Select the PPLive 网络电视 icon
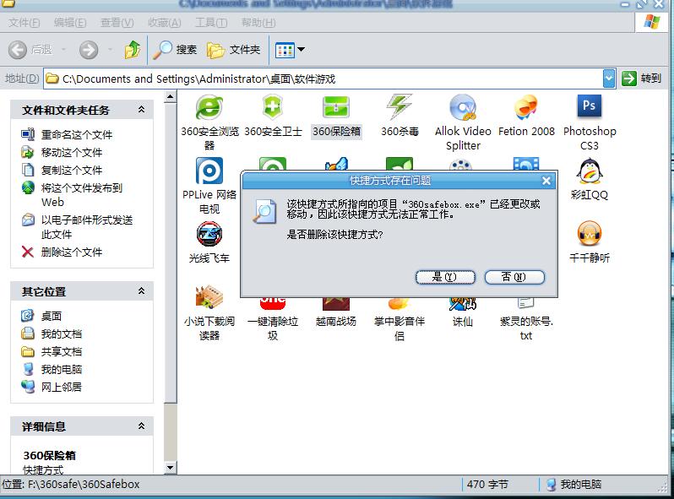The width and height of the screenshot is (674, 499). [209, 171]
